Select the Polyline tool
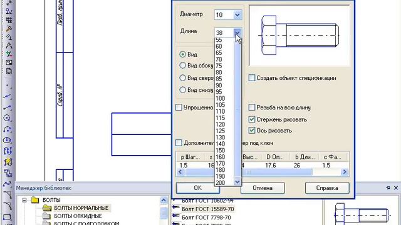 [8, 172]
